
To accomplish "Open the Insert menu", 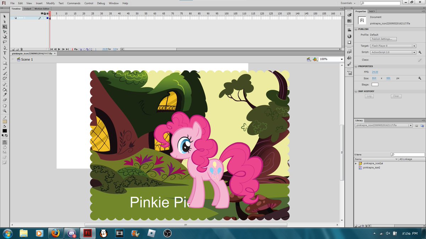I will 39,3.
